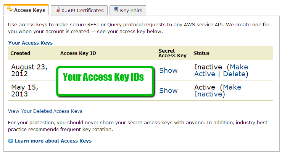Click the certificate icon on X.509 tab

pyautogui.click(x=56, y=10)
